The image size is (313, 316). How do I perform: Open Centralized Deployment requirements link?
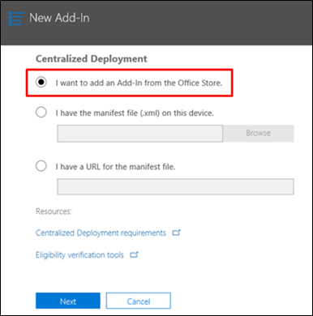[x=101, y=233]
